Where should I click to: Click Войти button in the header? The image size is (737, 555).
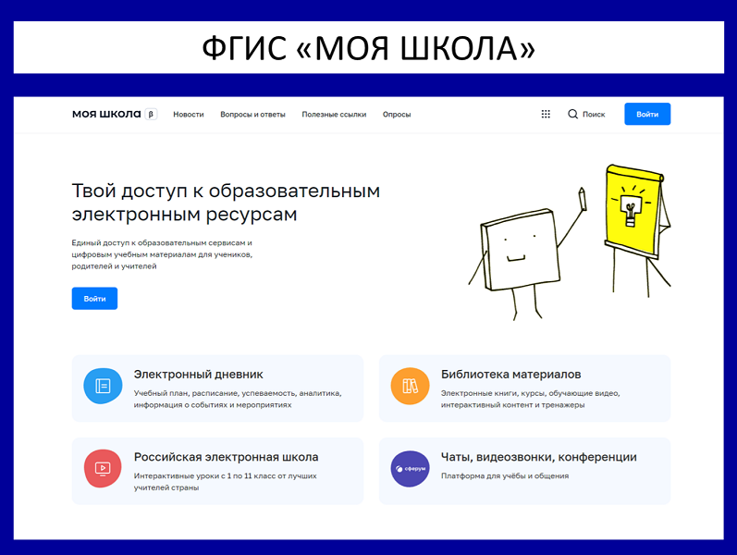pos(647,115)
